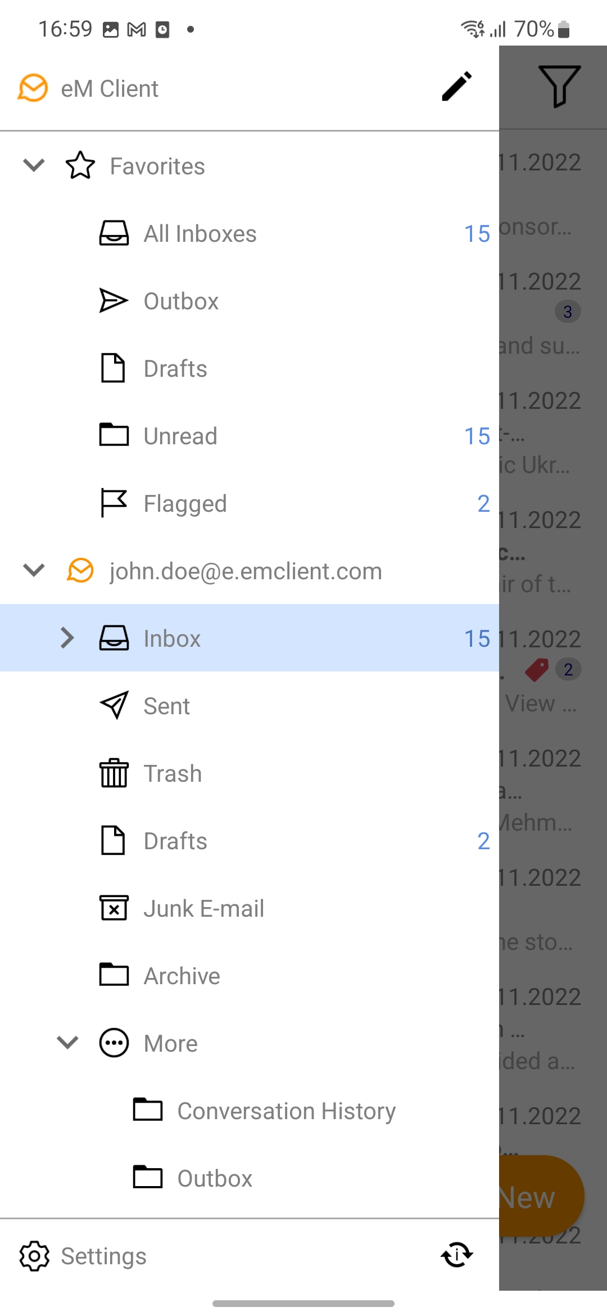
Task: Tap the Gmail notification icon in status bar
Action: click(137, 29)
